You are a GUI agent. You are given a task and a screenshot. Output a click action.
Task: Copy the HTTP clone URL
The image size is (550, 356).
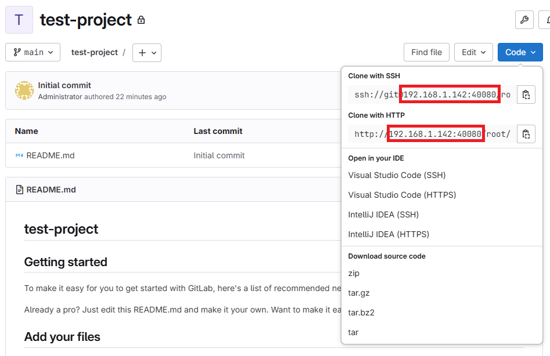526,134
